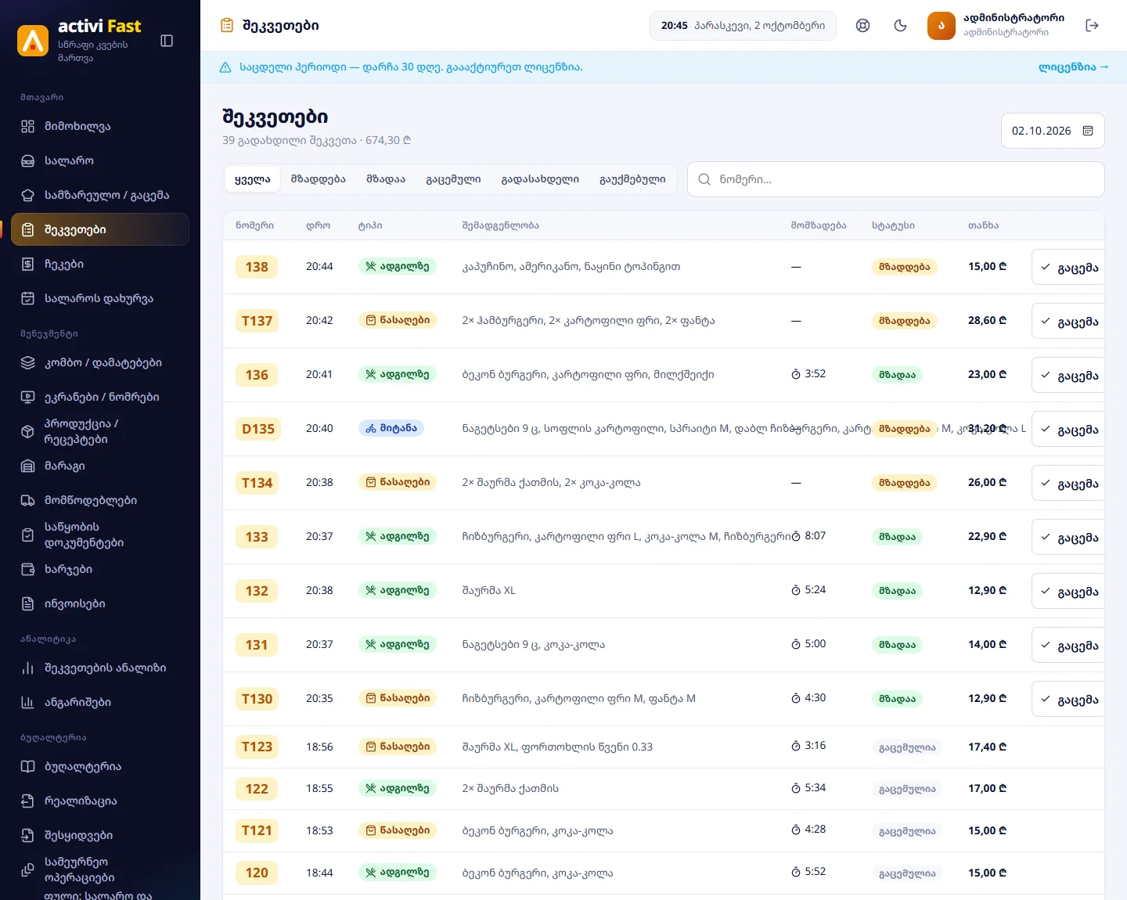This screenshot has width=1127, height=900.
Task: Click the შეკვეთები item in the sidebar
Action: pyautogui.click(x=100, y=229)
